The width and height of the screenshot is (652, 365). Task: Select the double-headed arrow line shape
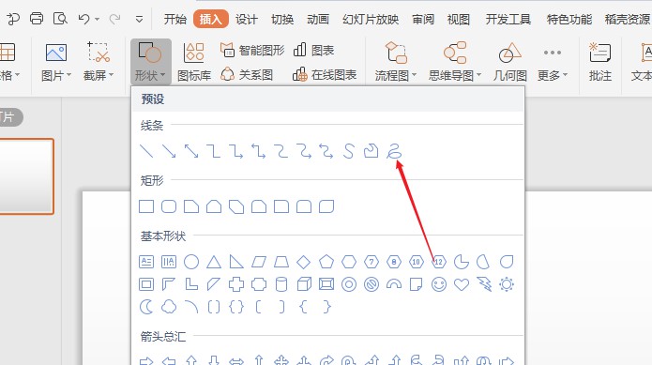pyautogui.click(x=191, y=151)
